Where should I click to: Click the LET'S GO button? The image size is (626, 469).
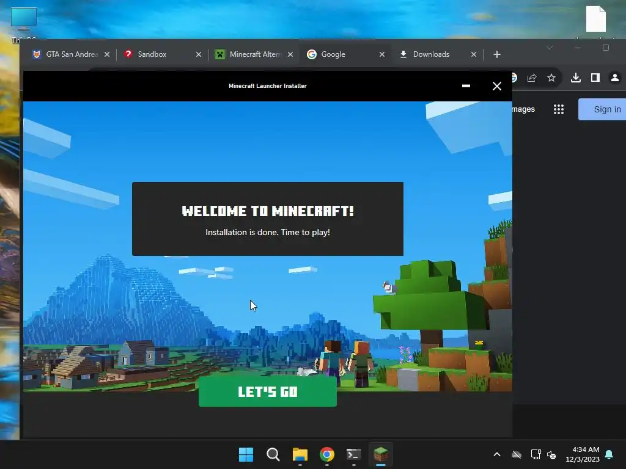(268, 391)
